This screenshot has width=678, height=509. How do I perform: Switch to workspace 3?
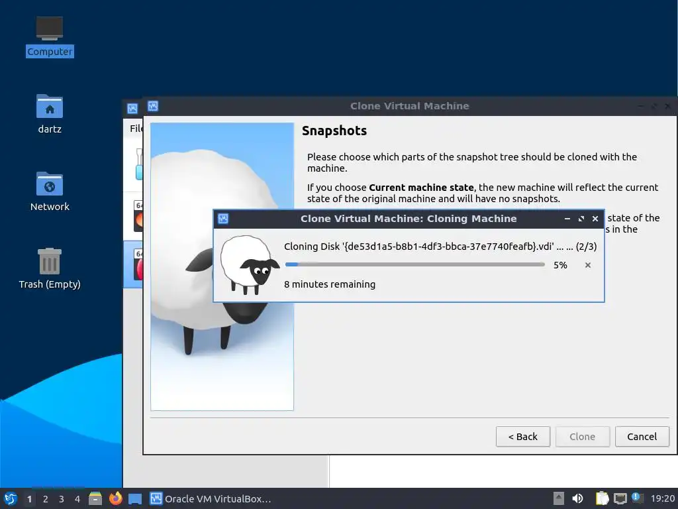62,499
